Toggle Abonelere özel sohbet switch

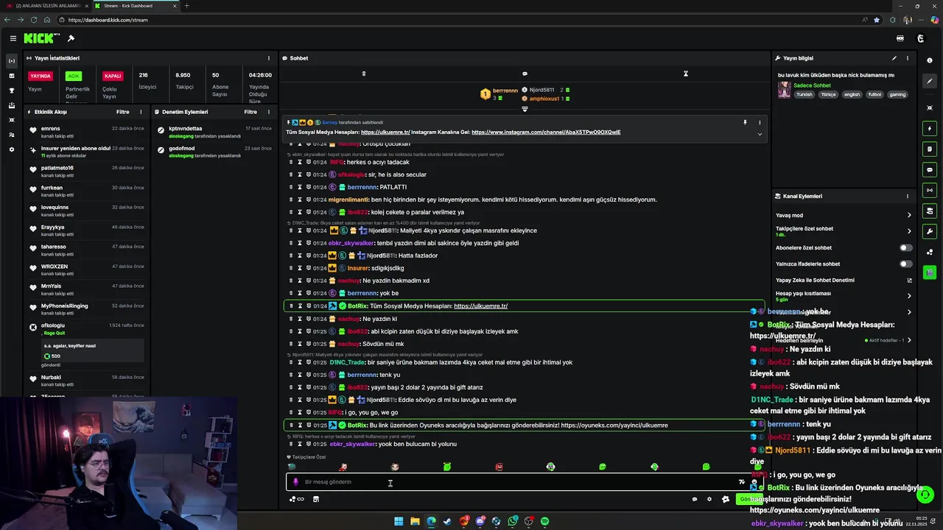[x=905, y=248]
